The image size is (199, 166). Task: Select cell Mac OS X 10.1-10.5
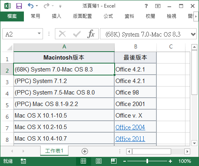pos(64,116)
